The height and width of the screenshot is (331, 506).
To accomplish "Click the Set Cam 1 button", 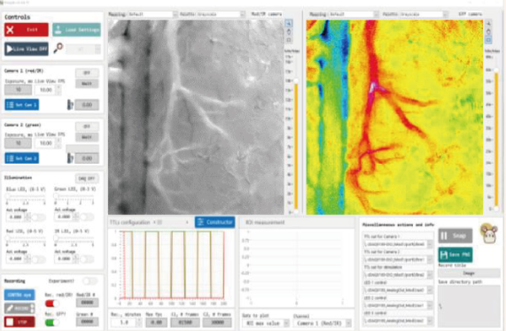I will (22, 104).
